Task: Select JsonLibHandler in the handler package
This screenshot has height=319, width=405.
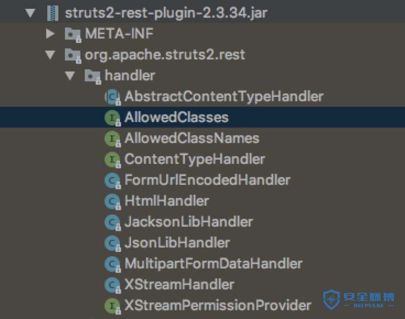Action: click(177, 243)
